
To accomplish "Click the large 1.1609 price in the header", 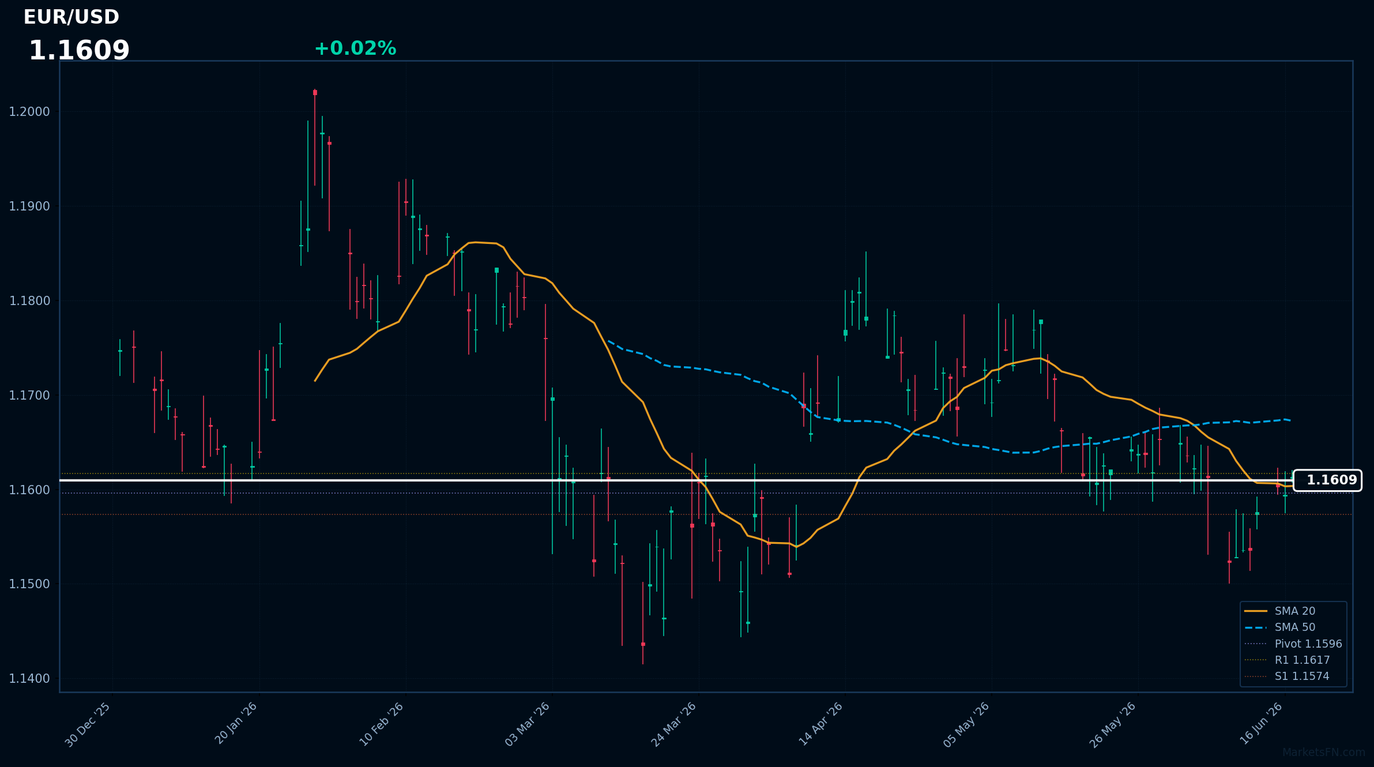I will coord(79,51).
